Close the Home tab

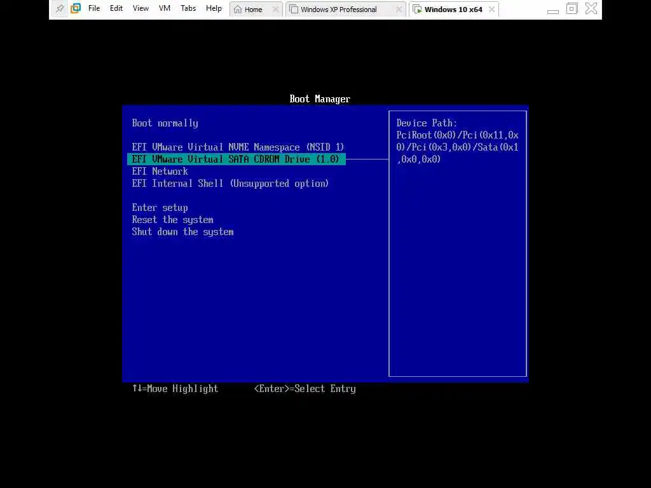(x=275, y=9)
